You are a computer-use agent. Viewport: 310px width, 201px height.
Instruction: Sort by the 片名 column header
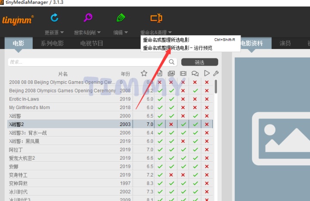coord(63,74)
